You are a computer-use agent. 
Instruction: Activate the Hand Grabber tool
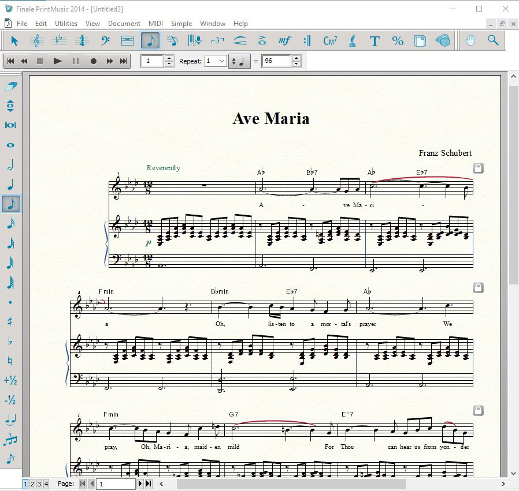click(470, 40)
